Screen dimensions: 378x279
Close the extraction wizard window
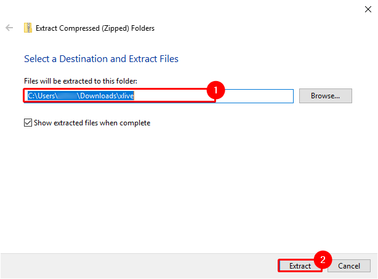[x=367, y=9]
